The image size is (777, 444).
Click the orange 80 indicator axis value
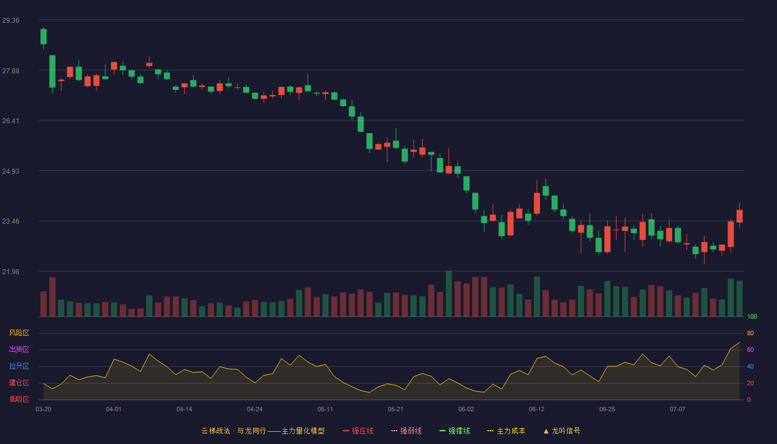[750, 334]
